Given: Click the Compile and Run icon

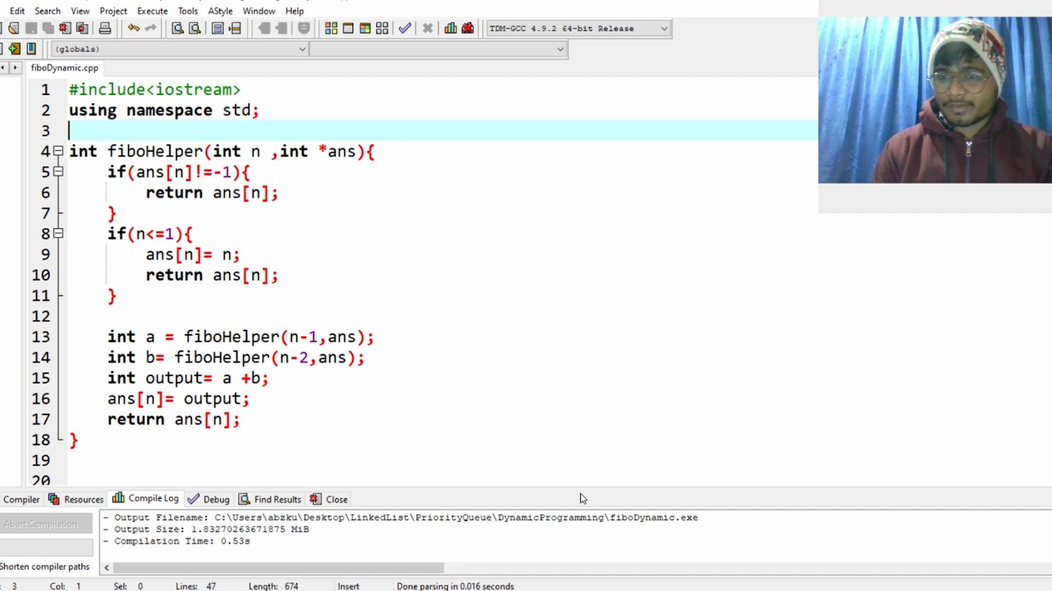Looking at the screenshot, I should point(365,28).
